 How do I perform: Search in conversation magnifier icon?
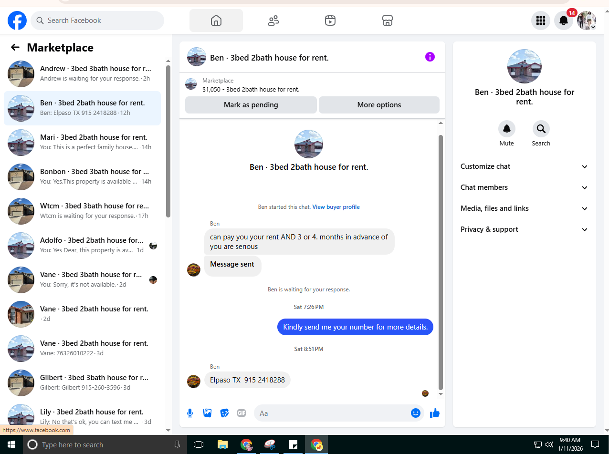(x=541, y=129)
